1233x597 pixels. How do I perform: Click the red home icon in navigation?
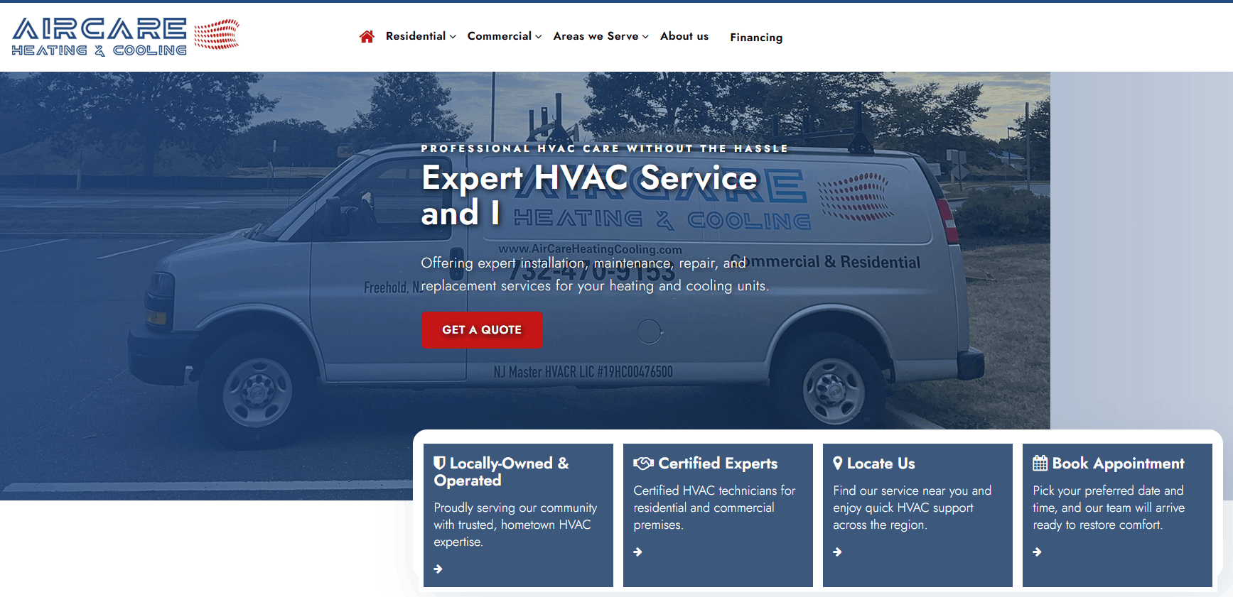coord(367,36)
